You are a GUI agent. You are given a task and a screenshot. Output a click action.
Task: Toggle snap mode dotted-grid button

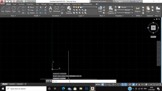tap(106, 84)
